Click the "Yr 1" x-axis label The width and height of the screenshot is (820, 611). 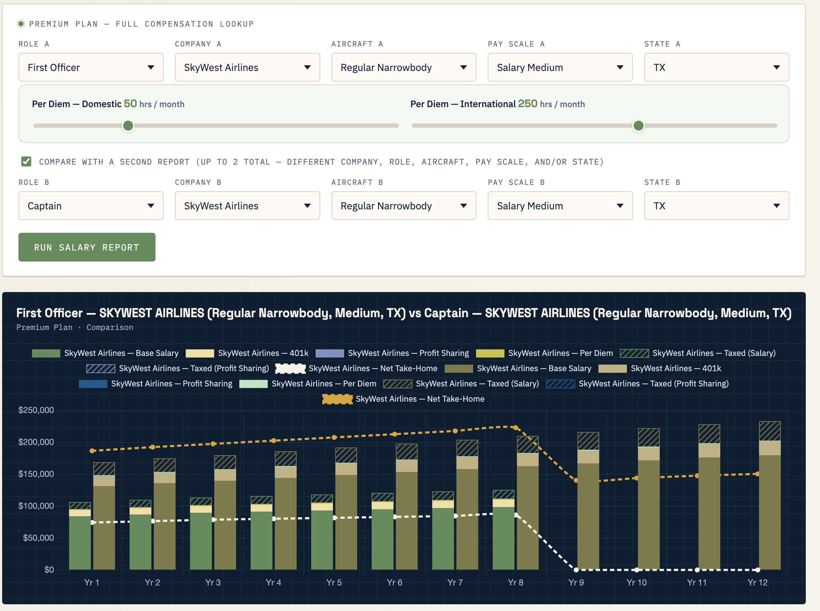pos(92,583)
